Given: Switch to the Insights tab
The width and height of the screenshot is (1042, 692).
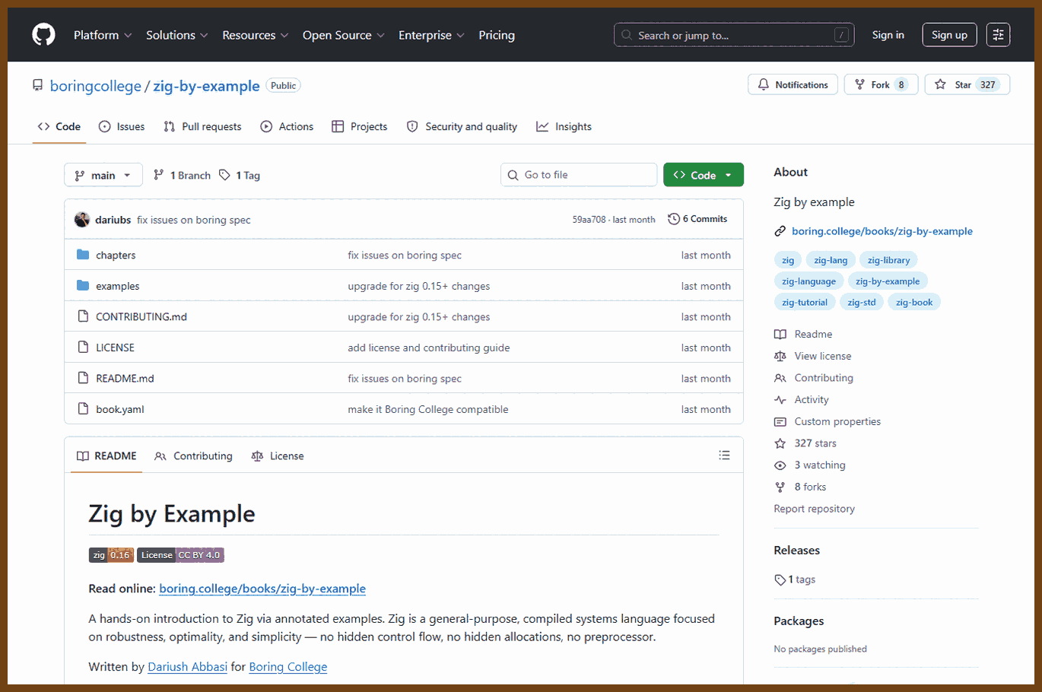Looking at the screenshot, I should coord(564,126).
